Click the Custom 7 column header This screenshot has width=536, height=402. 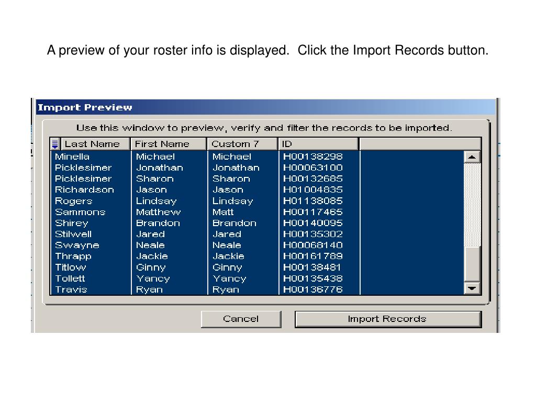pyautogui.click(x=242, y=144)
